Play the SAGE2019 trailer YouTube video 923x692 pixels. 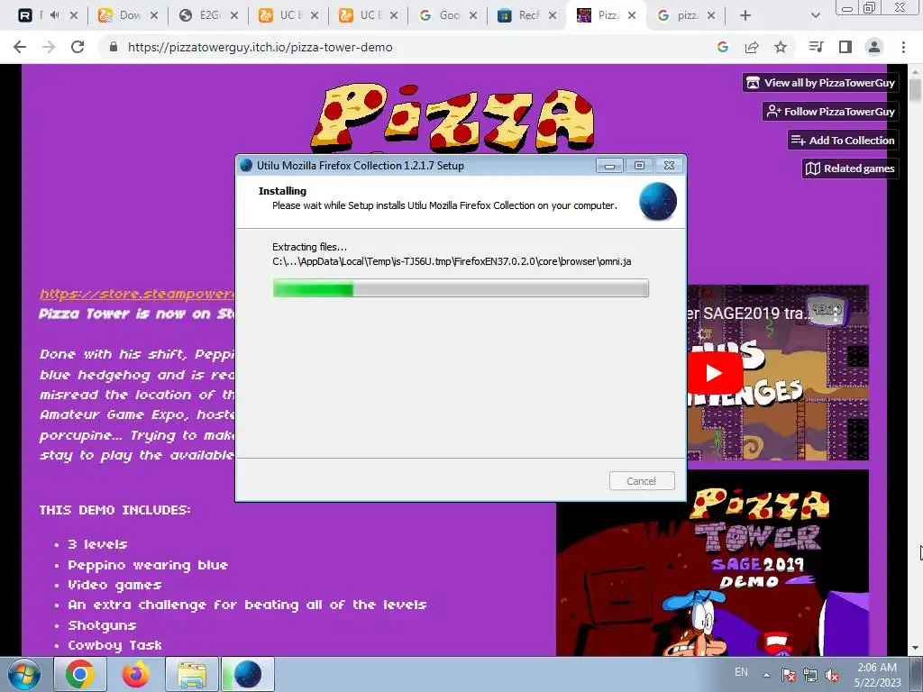tap(715, 372)
